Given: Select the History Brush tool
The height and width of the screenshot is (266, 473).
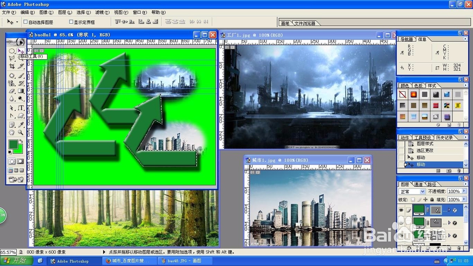Looking at the screenshot, I should tap(20, 83).
